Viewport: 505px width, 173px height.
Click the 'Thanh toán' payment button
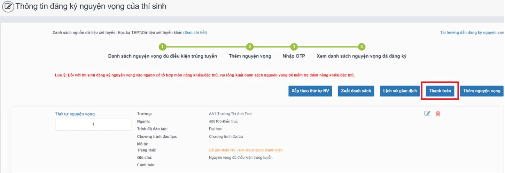[x=440, y=91]
